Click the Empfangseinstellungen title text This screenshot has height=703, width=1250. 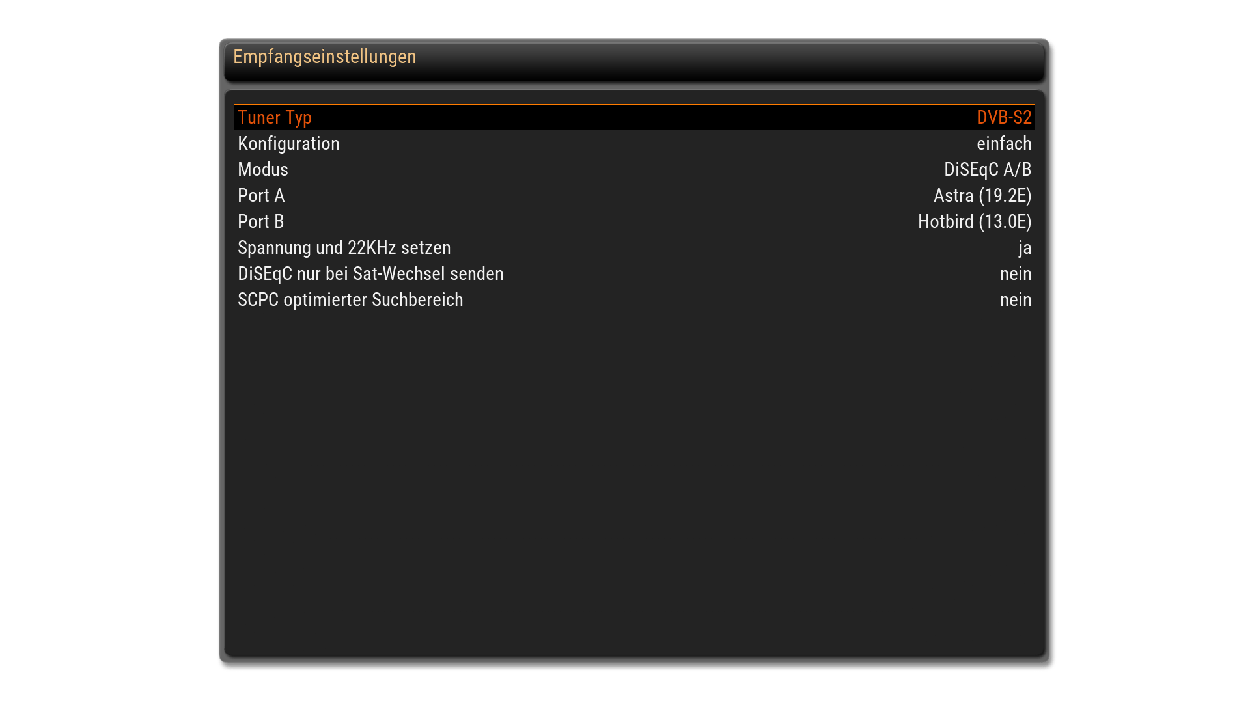(324, 57)
